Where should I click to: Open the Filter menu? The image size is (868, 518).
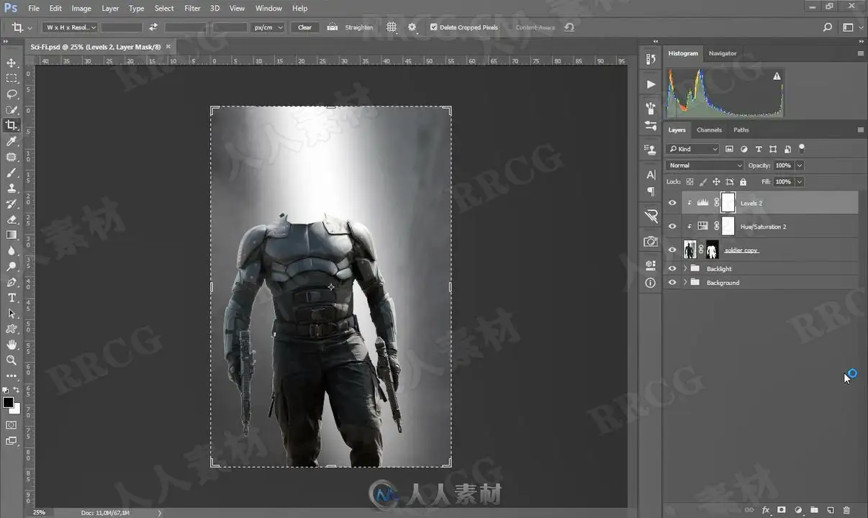(x=192, y=8)
